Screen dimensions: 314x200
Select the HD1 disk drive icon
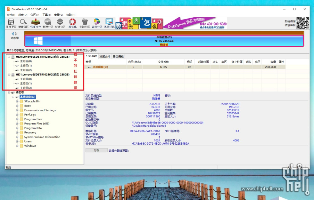[13, 75]
